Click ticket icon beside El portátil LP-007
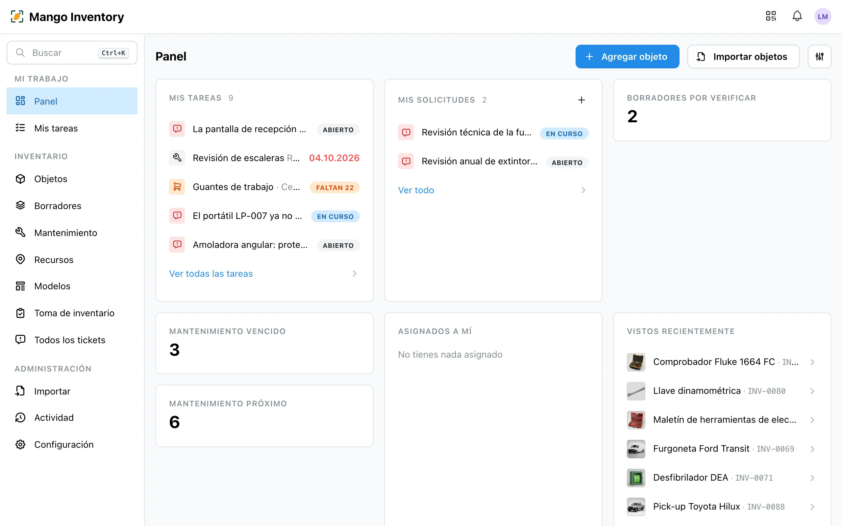842x526 pixels. point(177,216)
